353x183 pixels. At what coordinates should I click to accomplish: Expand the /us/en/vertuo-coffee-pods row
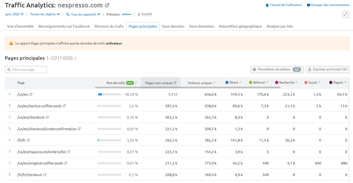point(9,106)
